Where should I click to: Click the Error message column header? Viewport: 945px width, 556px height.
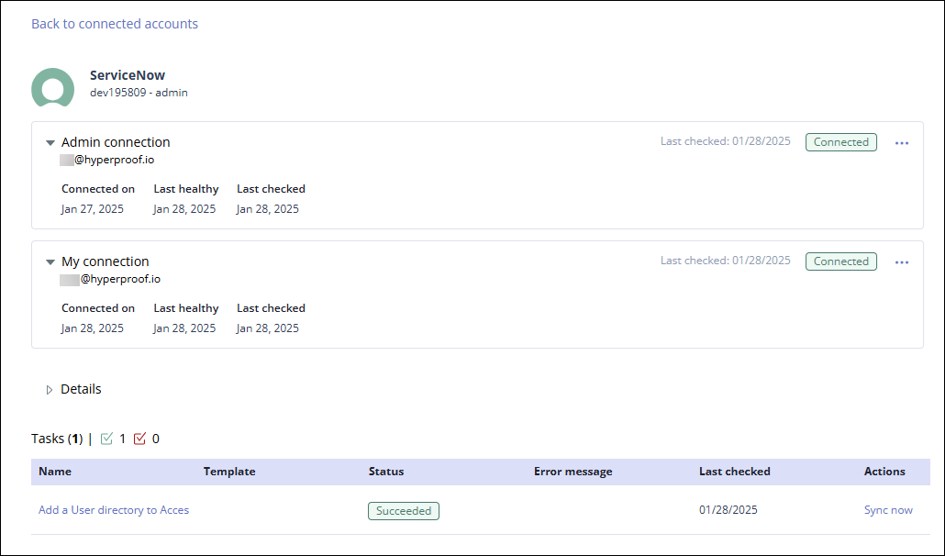pos(573,472)
